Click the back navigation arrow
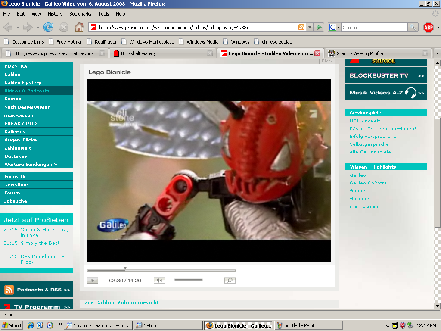441x331 pixels. pos(8,27)
